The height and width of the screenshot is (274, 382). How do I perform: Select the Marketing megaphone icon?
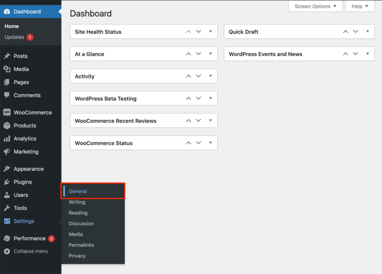pos(7,152)
